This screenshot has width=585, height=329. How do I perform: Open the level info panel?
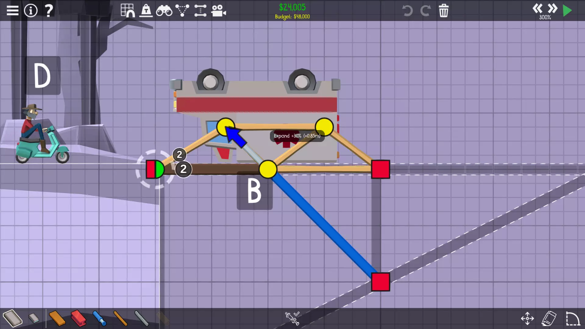[30, 11]
